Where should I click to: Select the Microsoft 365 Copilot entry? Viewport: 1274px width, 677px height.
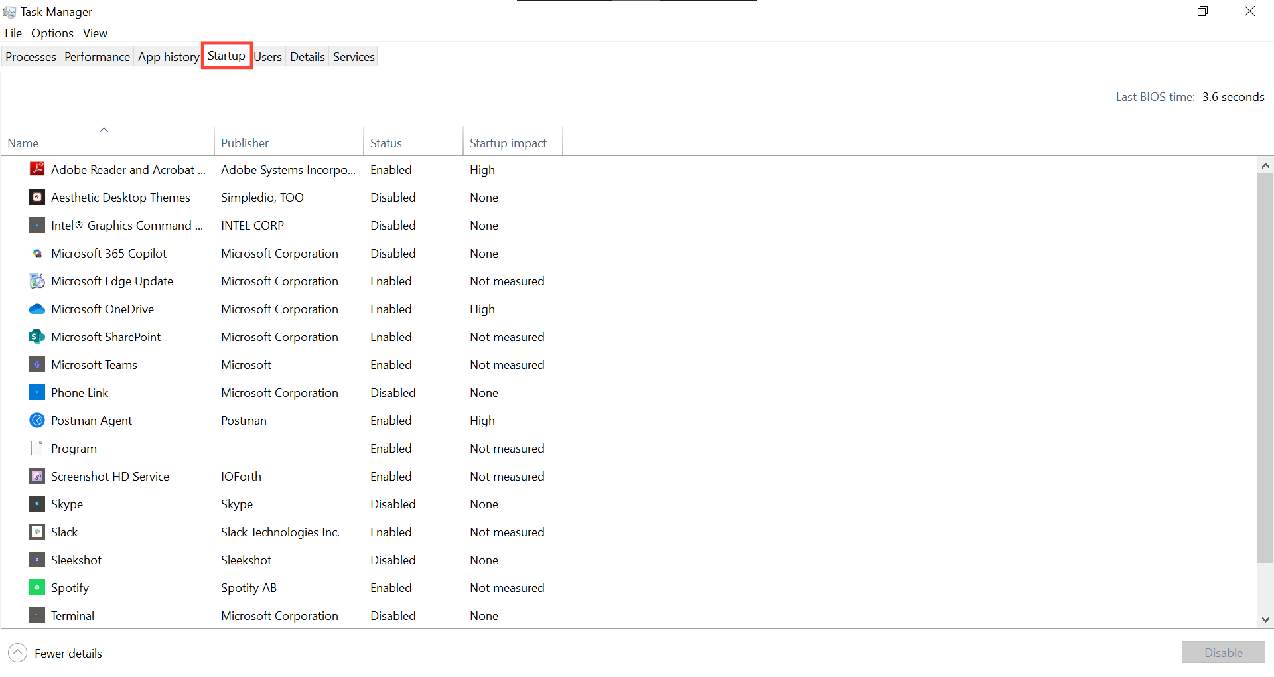109,254
